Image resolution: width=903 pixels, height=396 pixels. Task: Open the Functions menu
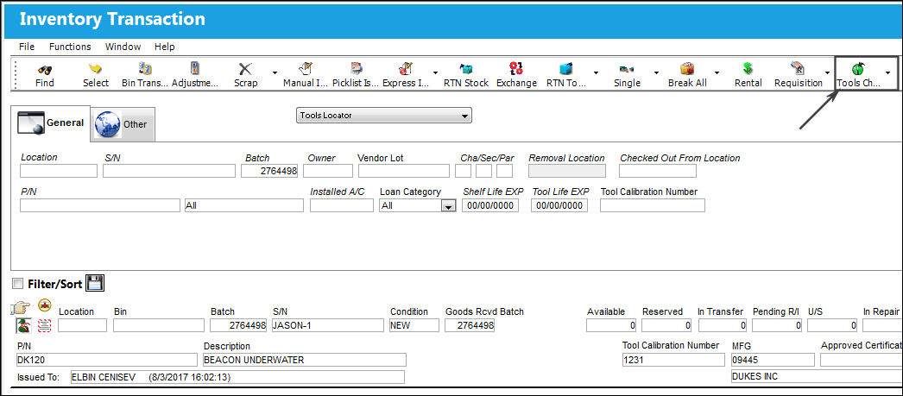point(70,47)
